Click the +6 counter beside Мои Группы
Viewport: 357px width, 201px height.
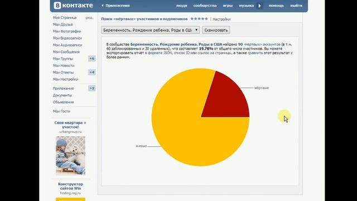(91, 59)
